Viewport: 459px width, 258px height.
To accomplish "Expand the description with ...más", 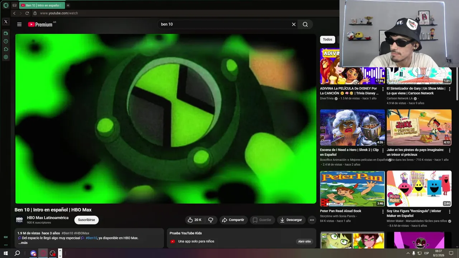I will pos(23,243).
